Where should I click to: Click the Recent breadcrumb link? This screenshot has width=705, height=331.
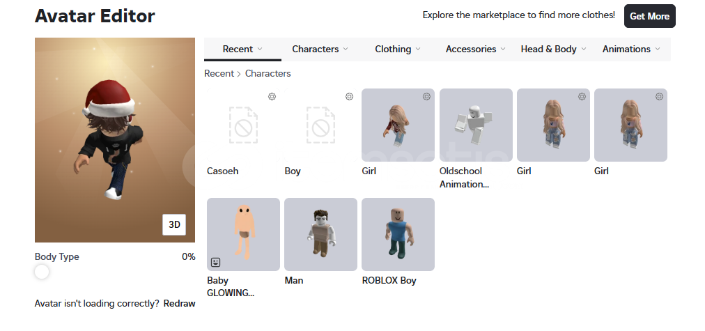[x=219, y=73]
